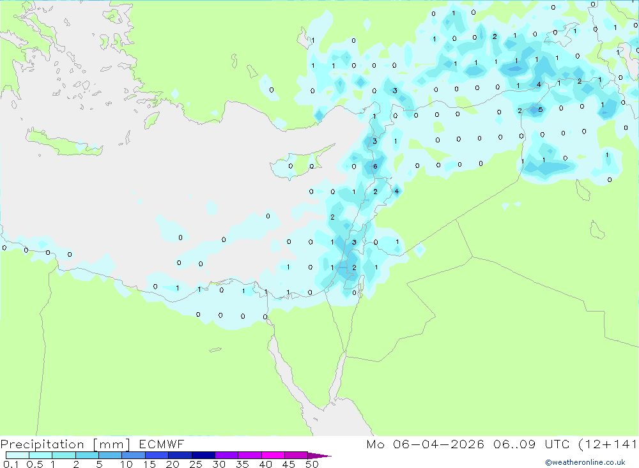Click the "Precipitation [mm]" title text
639x468 pixels.
tap(65, 444)
